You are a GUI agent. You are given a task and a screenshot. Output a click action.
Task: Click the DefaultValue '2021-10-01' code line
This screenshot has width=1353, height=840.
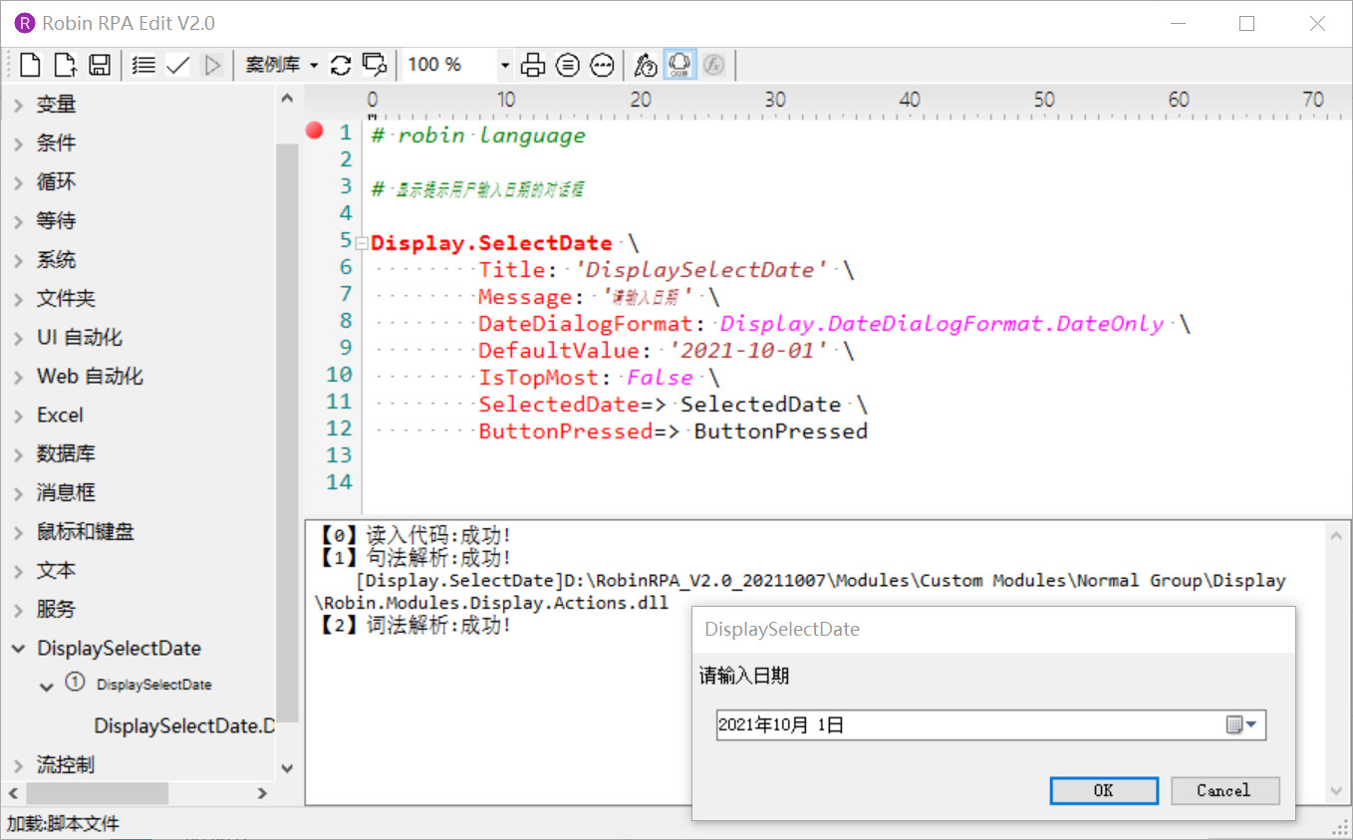pyautogui.click(x=666, y=351)
